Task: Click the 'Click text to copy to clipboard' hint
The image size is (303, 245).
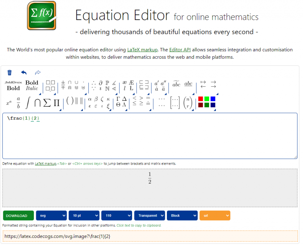Action: pos(139,226)
